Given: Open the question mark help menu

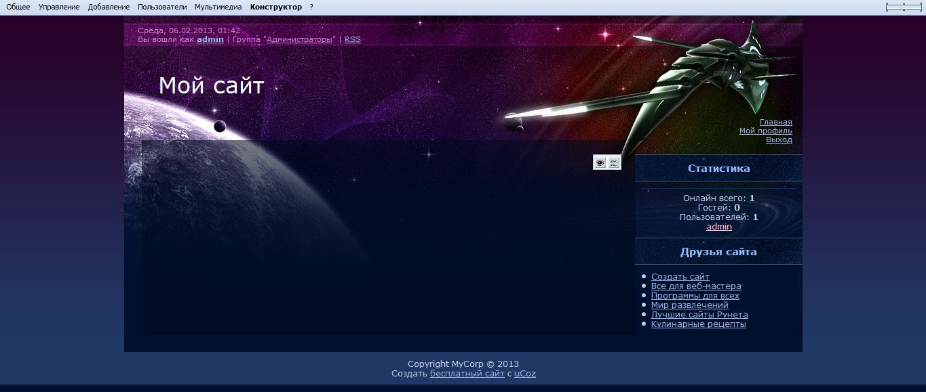Looking at the screenshot, I should pos(311,7).
